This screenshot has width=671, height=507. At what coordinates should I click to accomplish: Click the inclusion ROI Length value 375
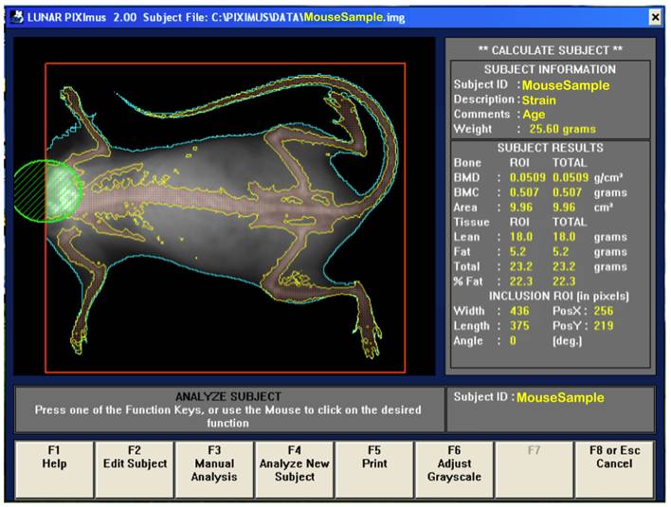[519, 326]
